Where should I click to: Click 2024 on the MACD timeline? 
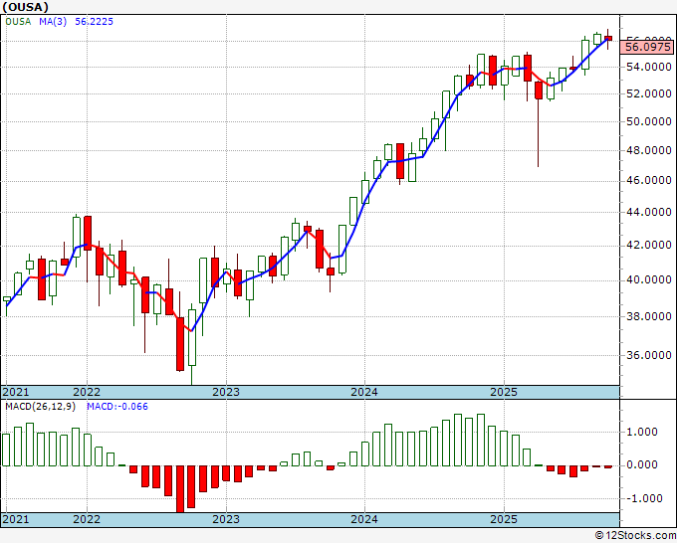coord(364,519)
